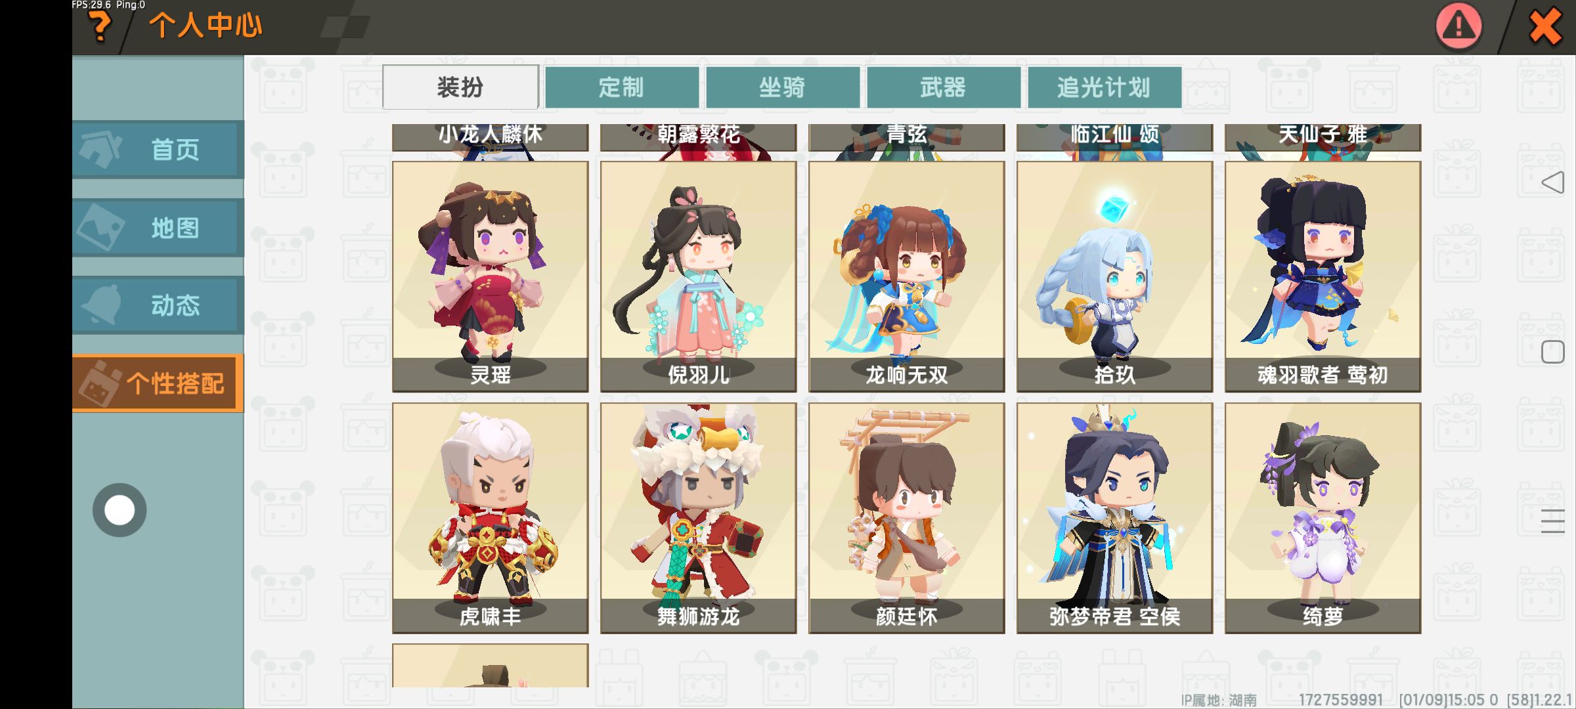The image size is (1576, 709).
Task: Select the 拾玖 skin thumbnail
Action: (x=1114, y=276)
